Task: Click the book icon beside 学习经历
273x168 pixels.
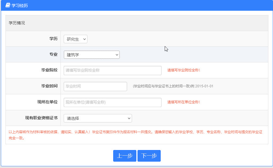Action: pyautogui.click(x=8, y=5)
